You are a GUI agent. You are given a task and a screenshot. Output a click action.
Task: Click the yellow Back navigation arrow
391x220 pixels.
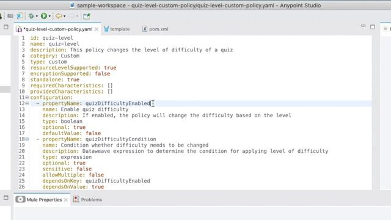pos(59,16)
